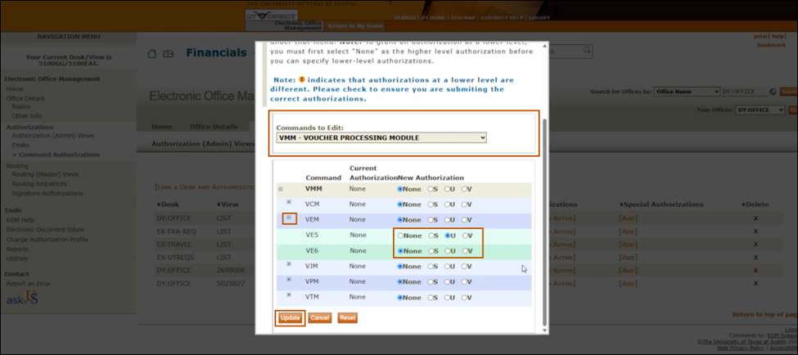Open the Office Details tab
The image size is (798, 355).
tap(214, 127)
